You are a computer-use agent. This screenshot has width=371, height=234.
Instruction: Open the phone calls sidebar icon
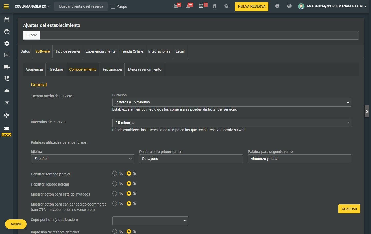tap(7, 79)
